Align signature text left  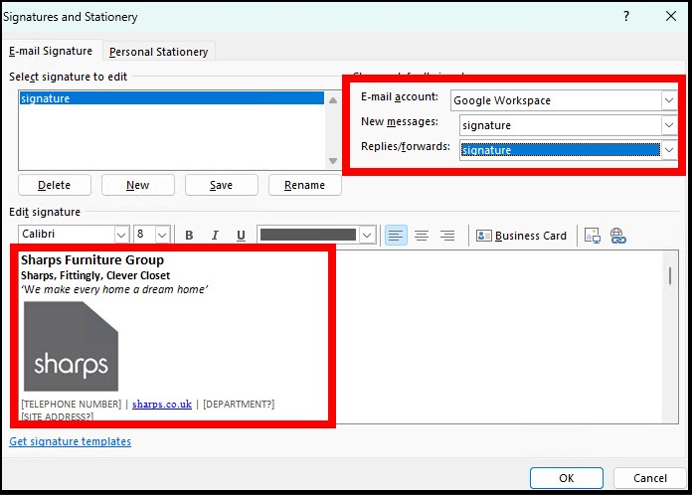(396, 236)
